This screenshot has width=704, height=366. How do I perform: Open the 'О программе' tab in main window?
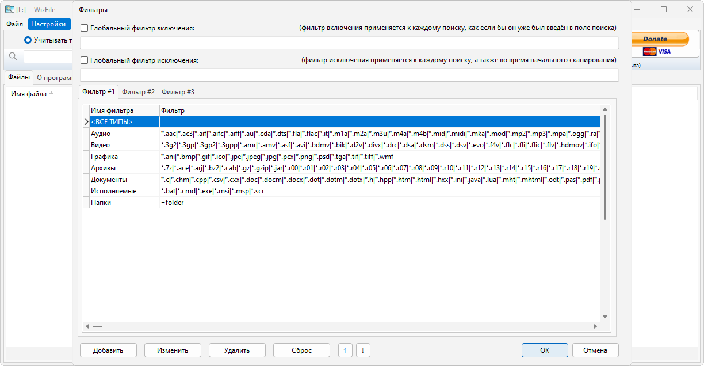point(53,77)
